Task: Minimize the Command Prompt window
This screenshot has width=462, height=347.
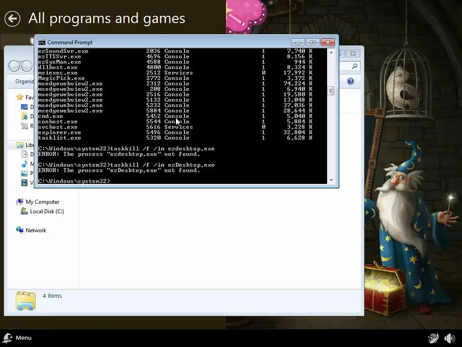Action: 298,42
